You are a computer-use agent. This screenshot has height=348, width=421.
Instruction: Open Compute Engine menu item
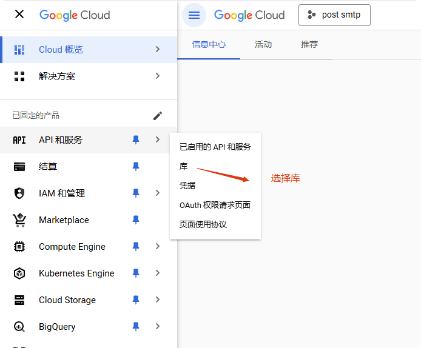[89, 247]
